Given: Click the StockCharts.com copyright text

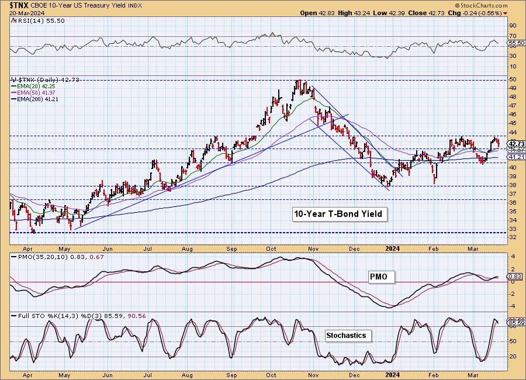Looking at the screenshot, I should click(482, 6).
